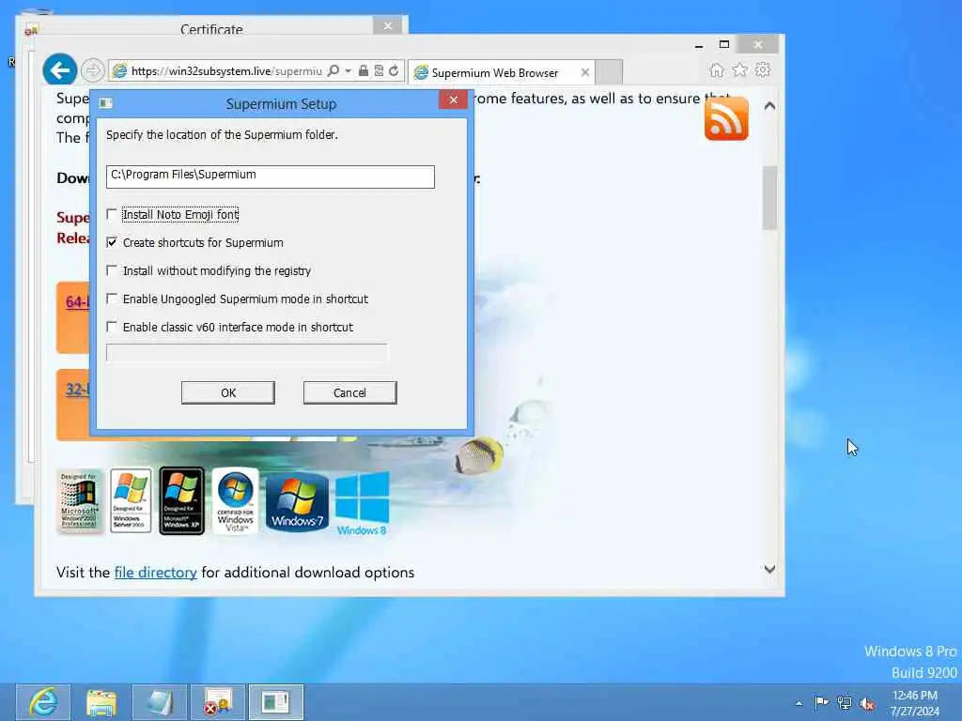Click the Windows 2000 Professional logo badge
962x721 pixels.
pos(80,501)
